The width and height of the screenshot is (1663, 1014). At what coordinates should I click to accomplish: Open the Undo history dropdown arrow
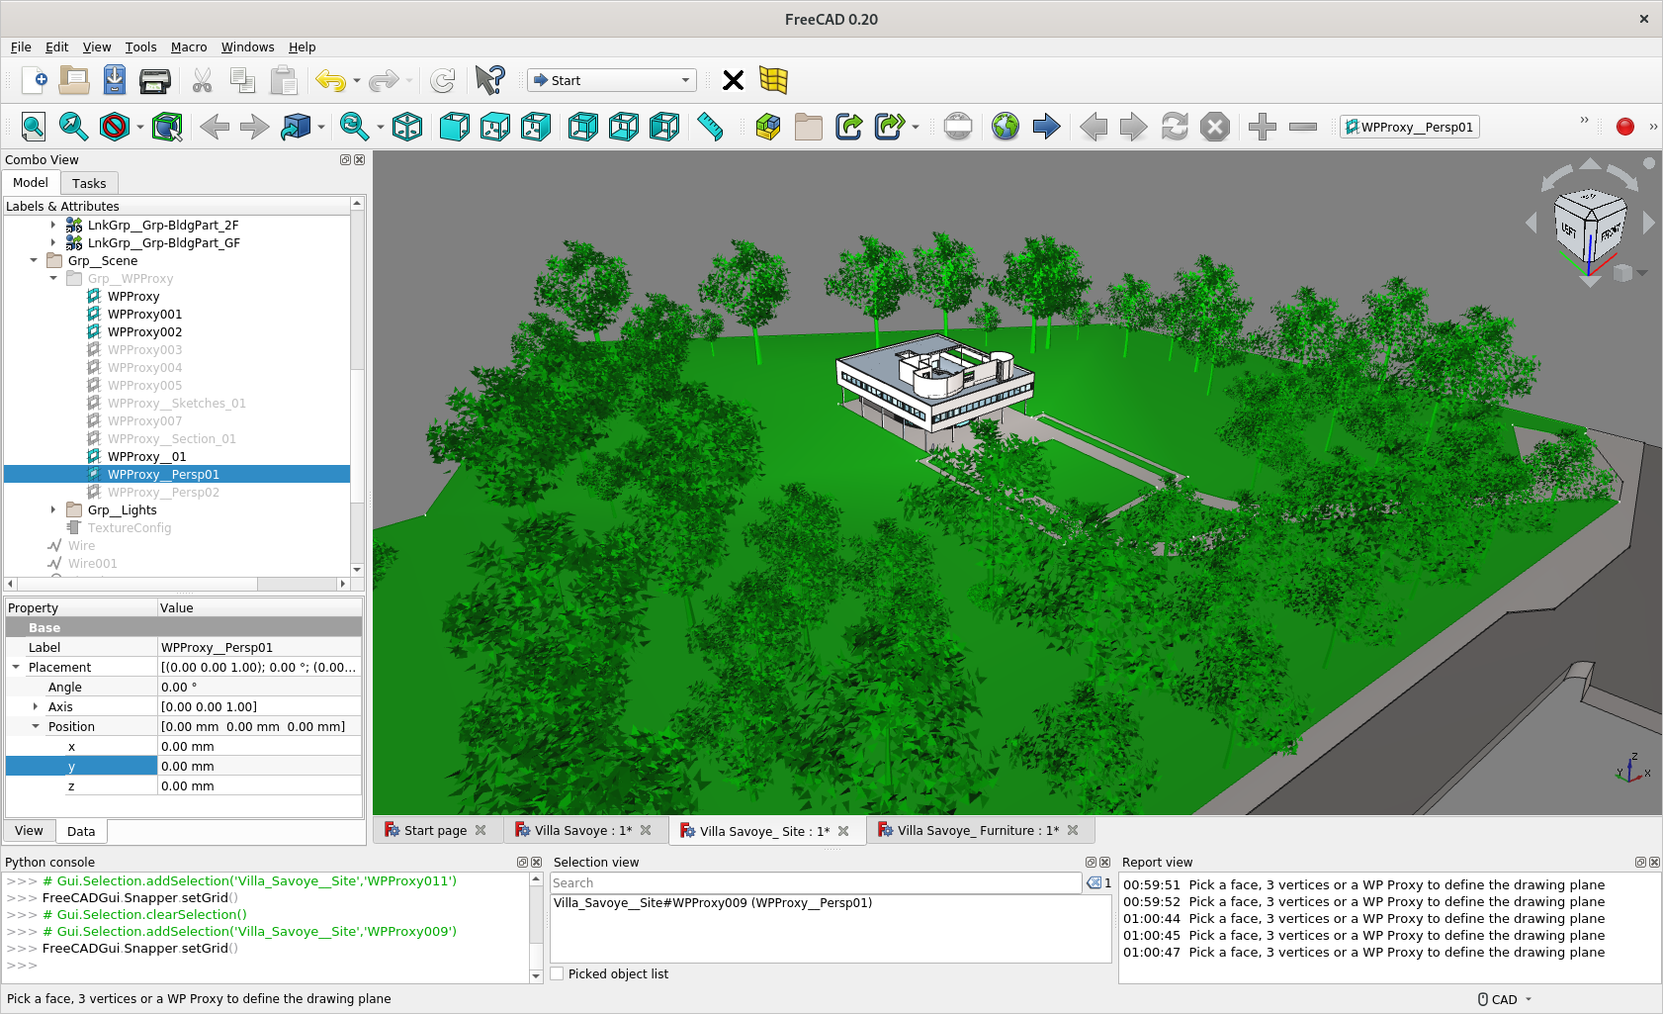tap(357, 80)
